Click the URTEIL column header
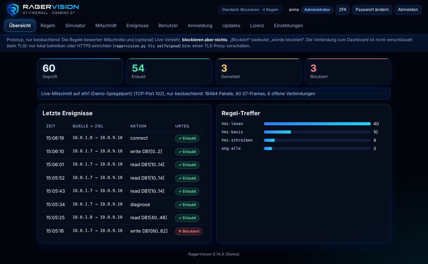 coord(183,126)
